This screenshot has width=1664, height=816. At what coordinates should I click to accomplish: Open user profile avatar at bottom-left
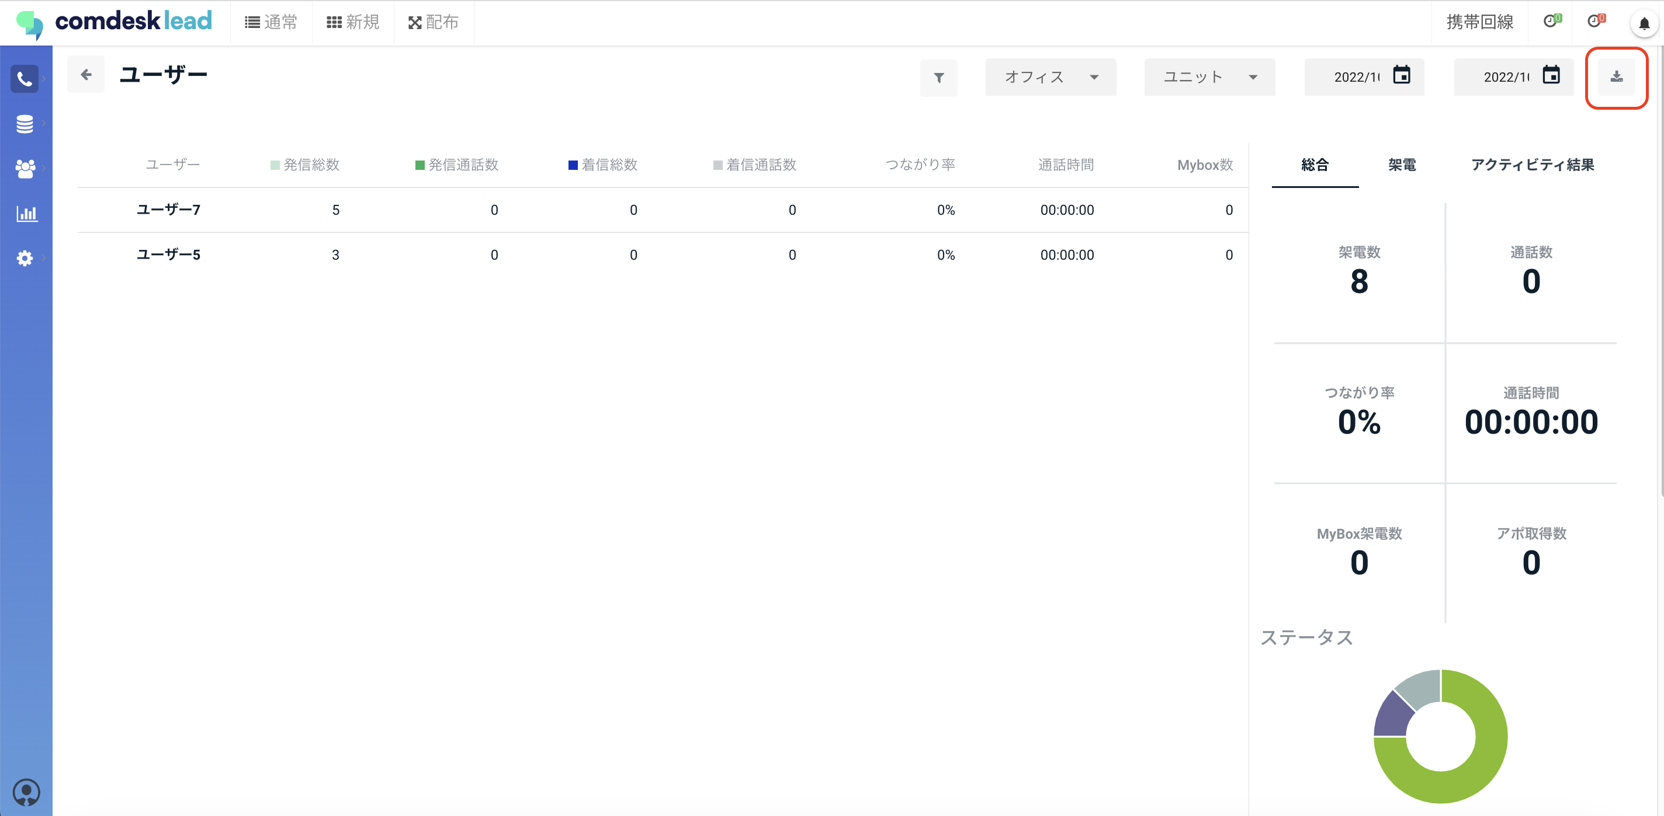[26, 791]
